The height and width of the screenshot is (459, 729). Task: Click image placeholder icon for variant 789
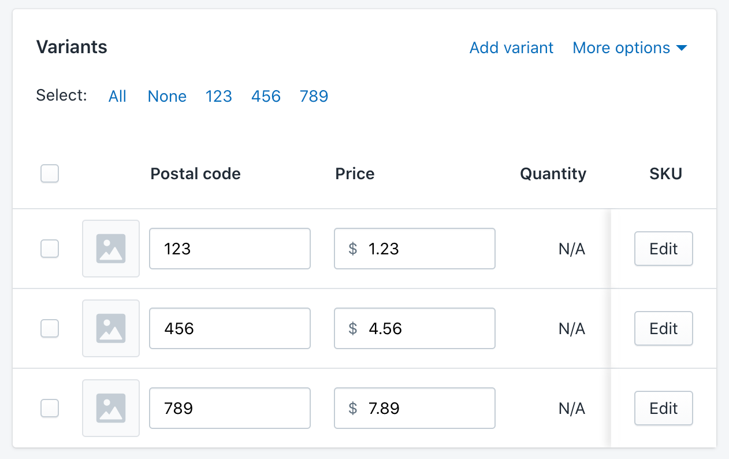coord(111,408)
